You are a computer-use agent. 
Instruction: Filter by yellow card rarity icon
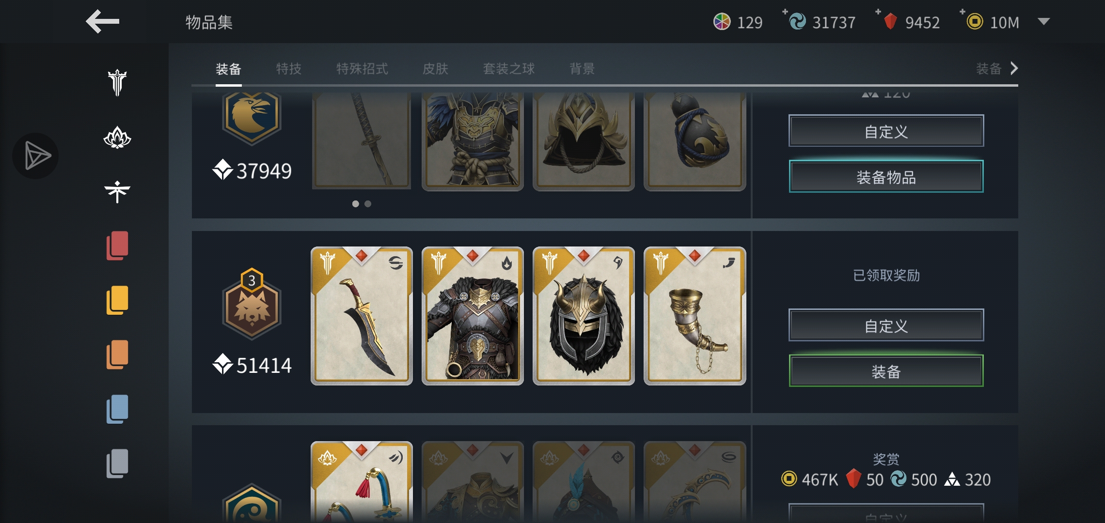coord(117,300)
